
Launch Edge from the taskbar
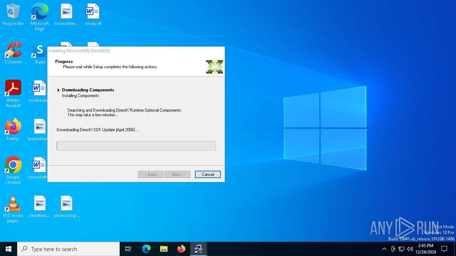(146, 249)
